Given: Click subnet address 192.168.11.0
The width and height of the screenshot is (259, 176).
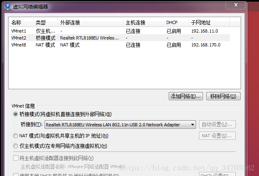Looking at the screenshot, I should 205,31.
